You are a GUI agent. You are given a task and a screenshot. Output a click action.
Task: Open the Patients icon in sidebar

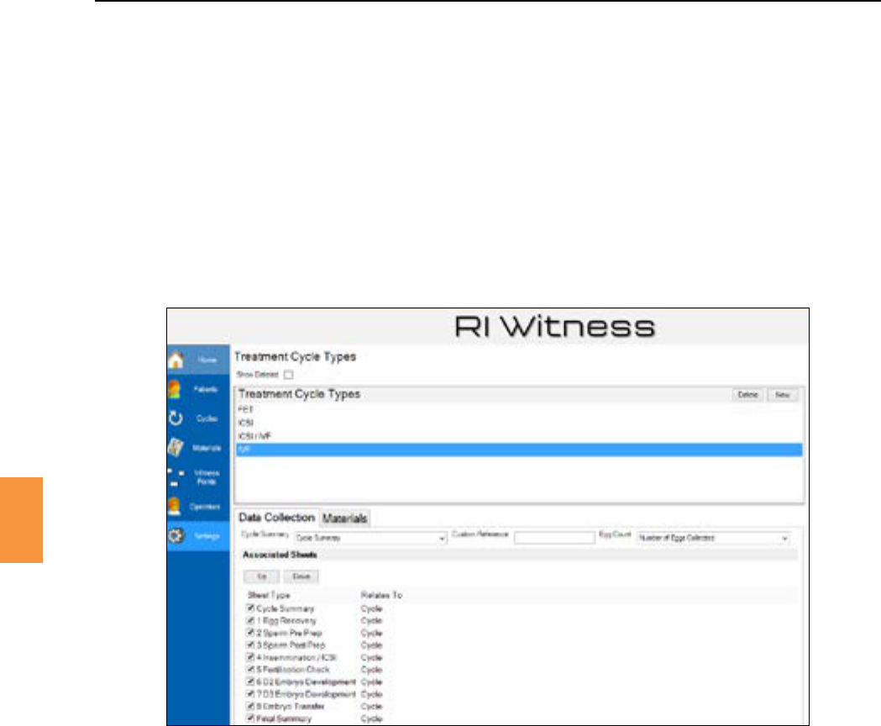click(x=174, y=389)
